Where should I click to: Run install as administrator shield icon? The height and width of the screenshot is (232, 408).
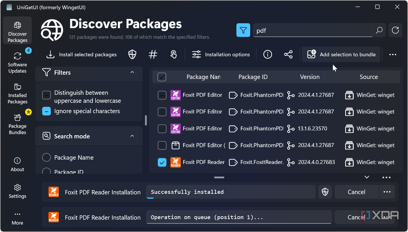[x=132, y=54]
